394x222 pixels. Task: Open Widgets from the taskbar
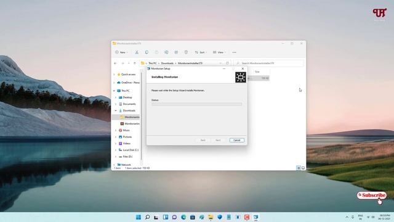click(166, 217)
